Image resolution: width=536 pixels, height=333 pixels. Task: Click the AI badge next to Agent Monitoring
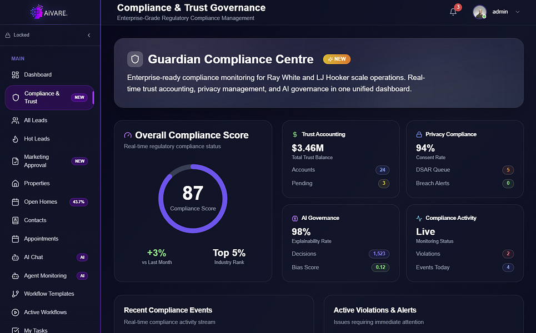point(82,276)
